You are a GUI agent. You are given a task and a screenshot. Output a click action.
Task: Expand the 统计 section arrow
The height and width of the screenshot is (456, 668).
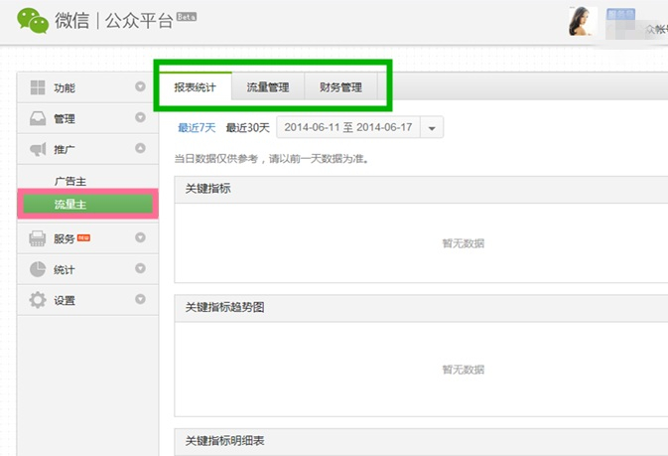click(140, 269)
